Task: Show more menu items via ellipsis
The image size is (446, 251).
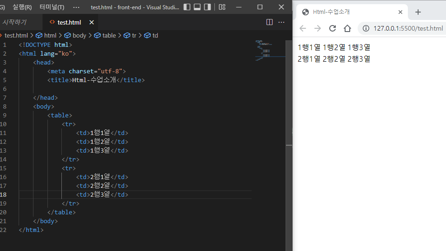Action: (76, 7)
